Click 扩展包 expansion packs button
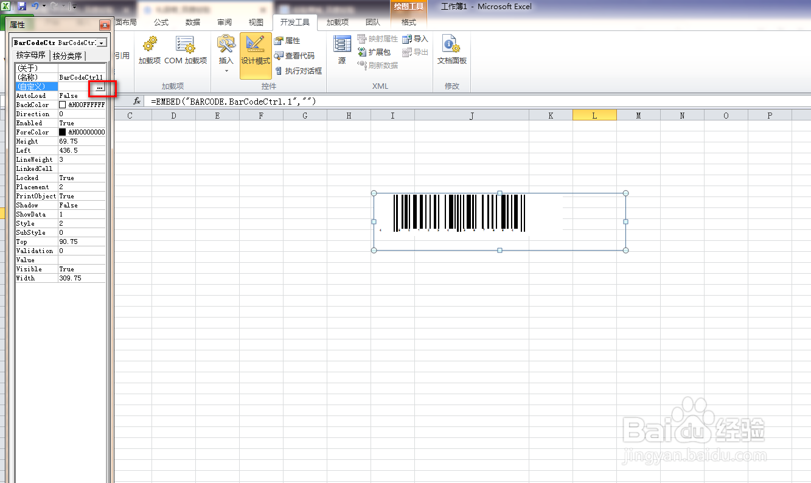811x483 pixels. 374,52
